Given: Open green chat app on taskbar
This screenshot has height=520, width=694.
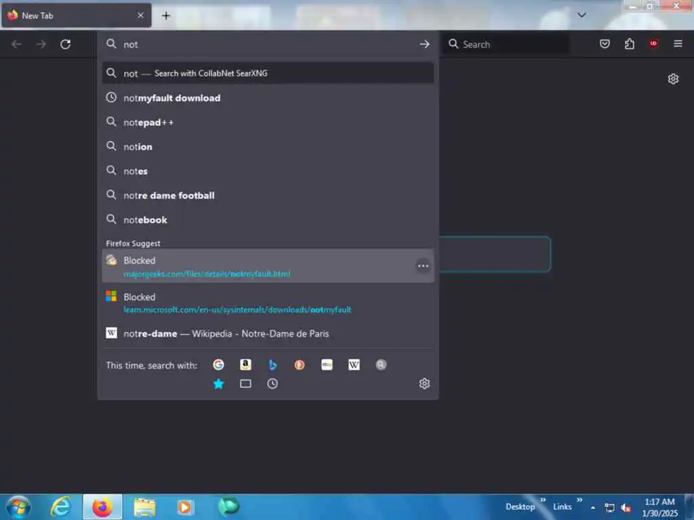Looking at the screenshot, I should point(228,506).
